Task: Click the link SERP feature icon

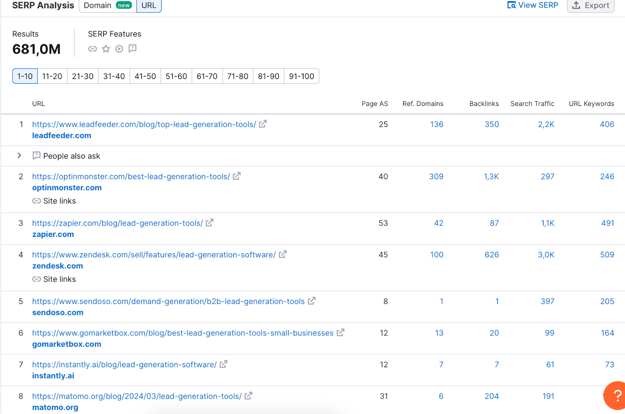Action: 93,49
